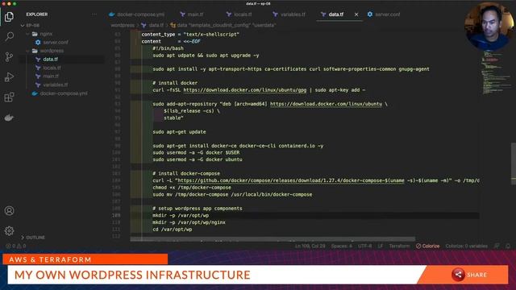This screenshot has width=516, height=290.
Task: Open locals.tf in the explorer tree
Action: 48,68
